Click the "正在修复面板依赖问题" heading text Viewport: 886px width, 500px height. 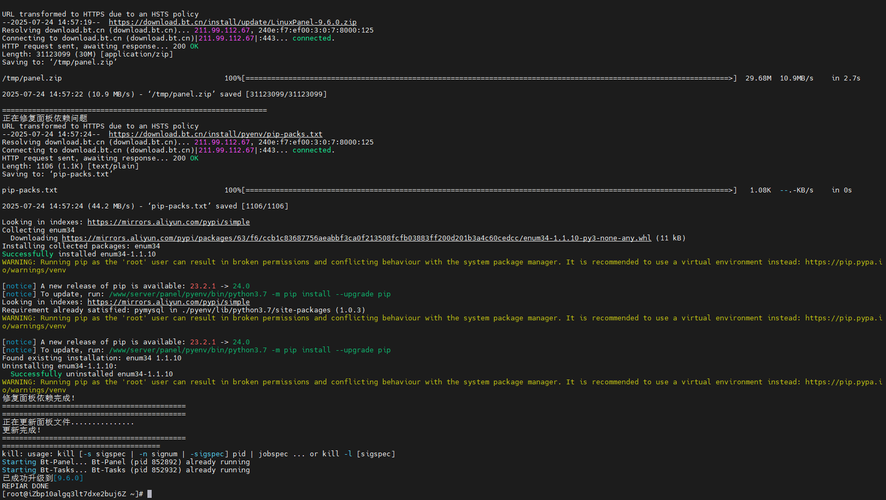(45, 118)
